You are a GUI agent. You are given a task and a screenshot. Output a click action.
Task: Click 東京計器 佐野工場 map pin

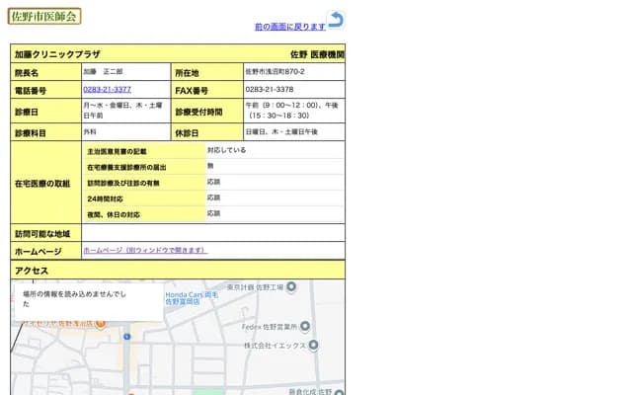[x=291, y=286]
